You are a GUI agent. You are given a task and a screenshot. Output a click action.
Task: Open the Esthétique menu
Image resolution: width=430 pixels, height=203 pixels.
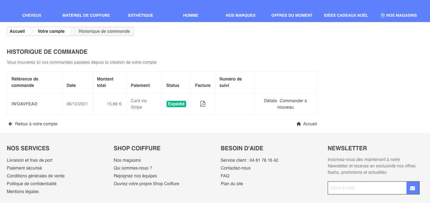point(140,15)
